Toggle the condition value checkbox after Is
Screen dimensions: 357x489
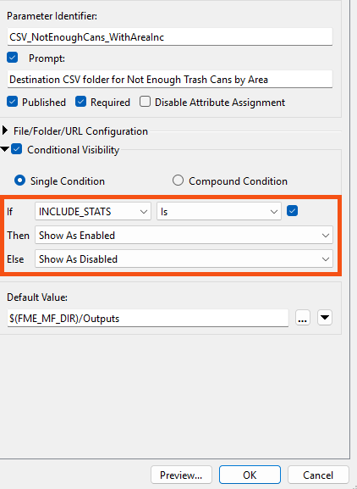point(292,211)
